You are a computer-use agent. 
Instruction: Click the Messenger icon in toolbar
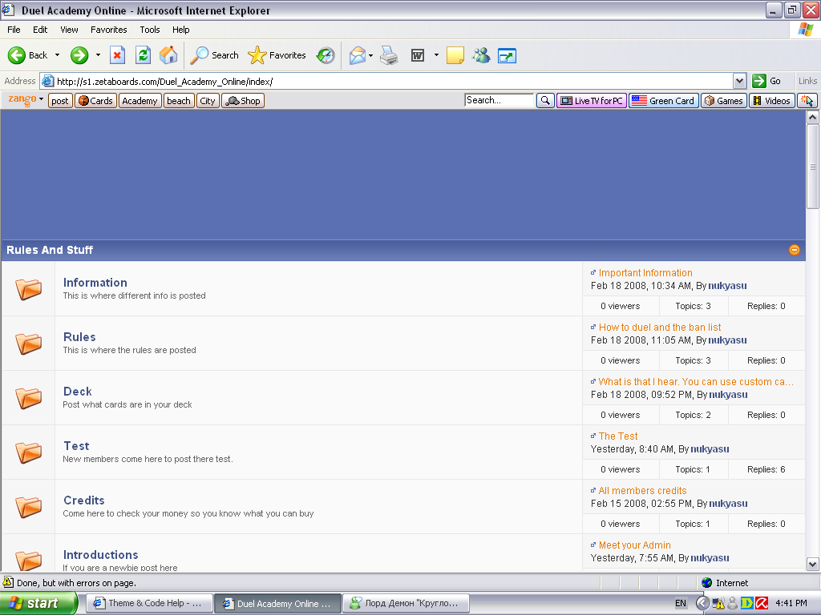point(481,55)
